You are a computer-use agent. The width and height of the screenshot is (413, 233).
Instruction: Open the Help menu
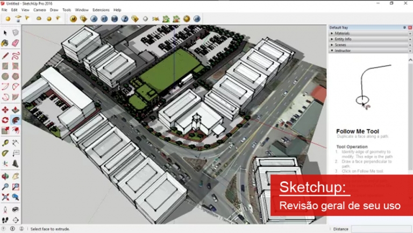[117, 10]
